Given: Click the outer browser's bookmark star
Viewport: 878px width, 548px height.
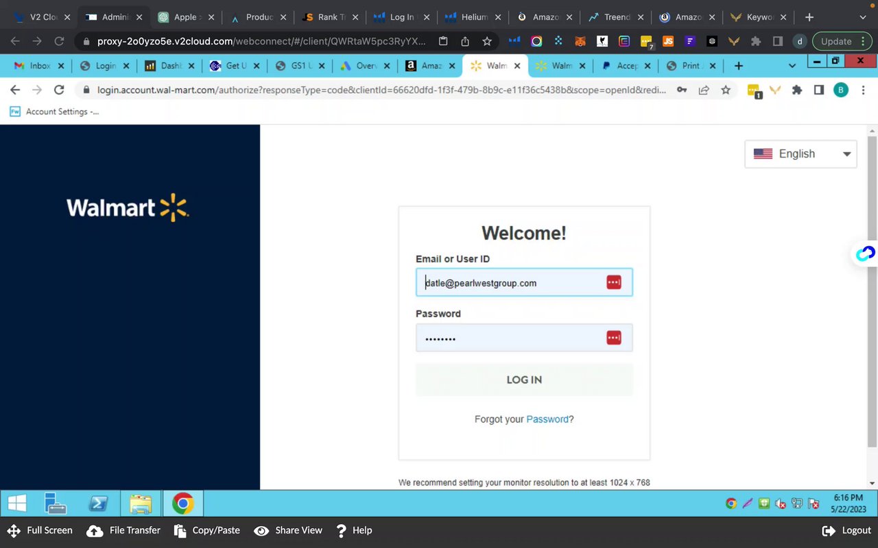Looking at the screenshot, I should coord(487,41).
